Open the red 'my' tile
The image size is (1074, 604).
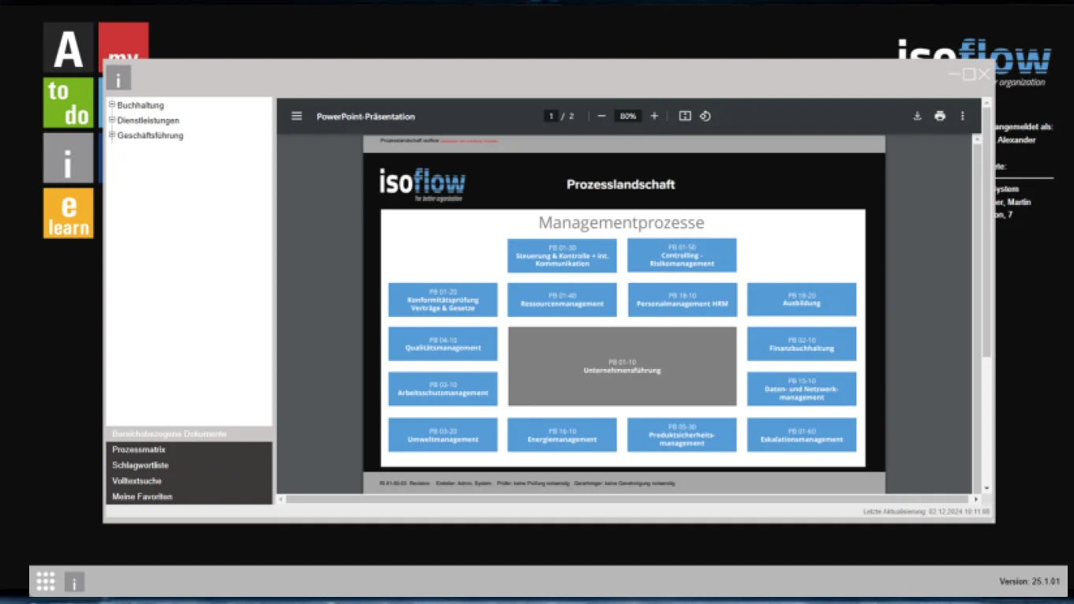(x=124, y=41)
